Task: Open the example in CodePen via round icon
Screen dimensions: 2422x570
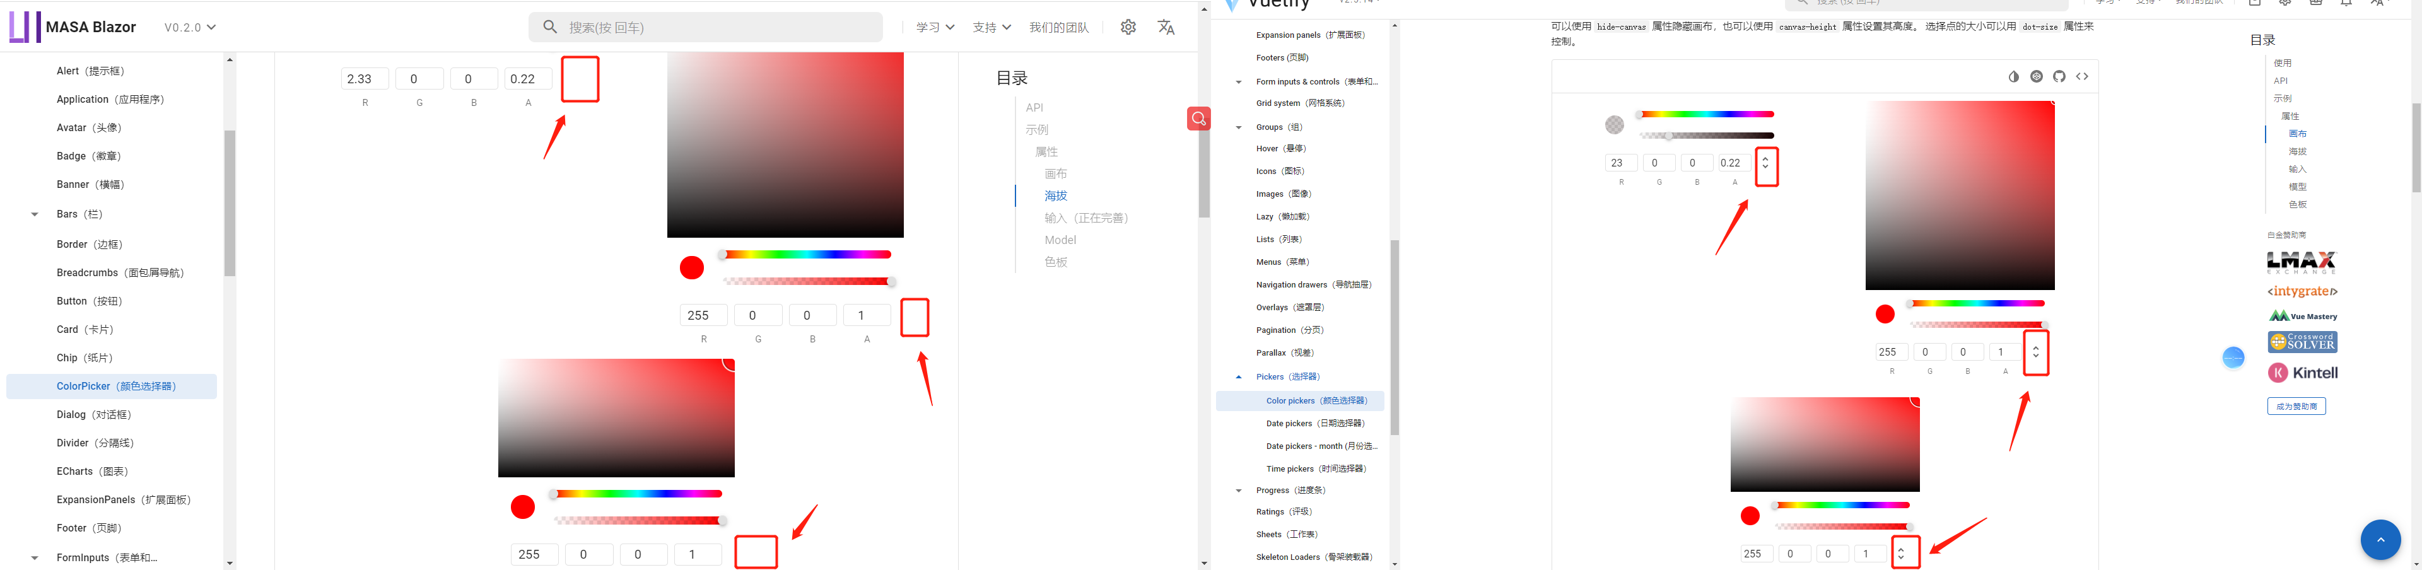Action: [x=2037, y=76]
